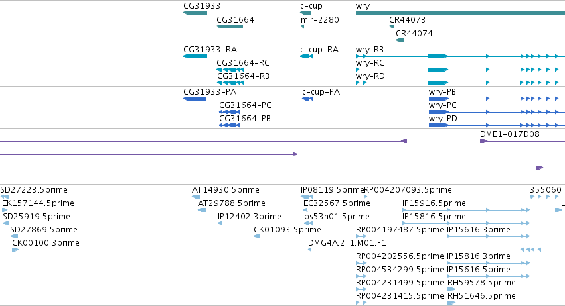The image size is (565, 306).
Task: Click the c-cup-PA protein label
Action: [321, 92]
